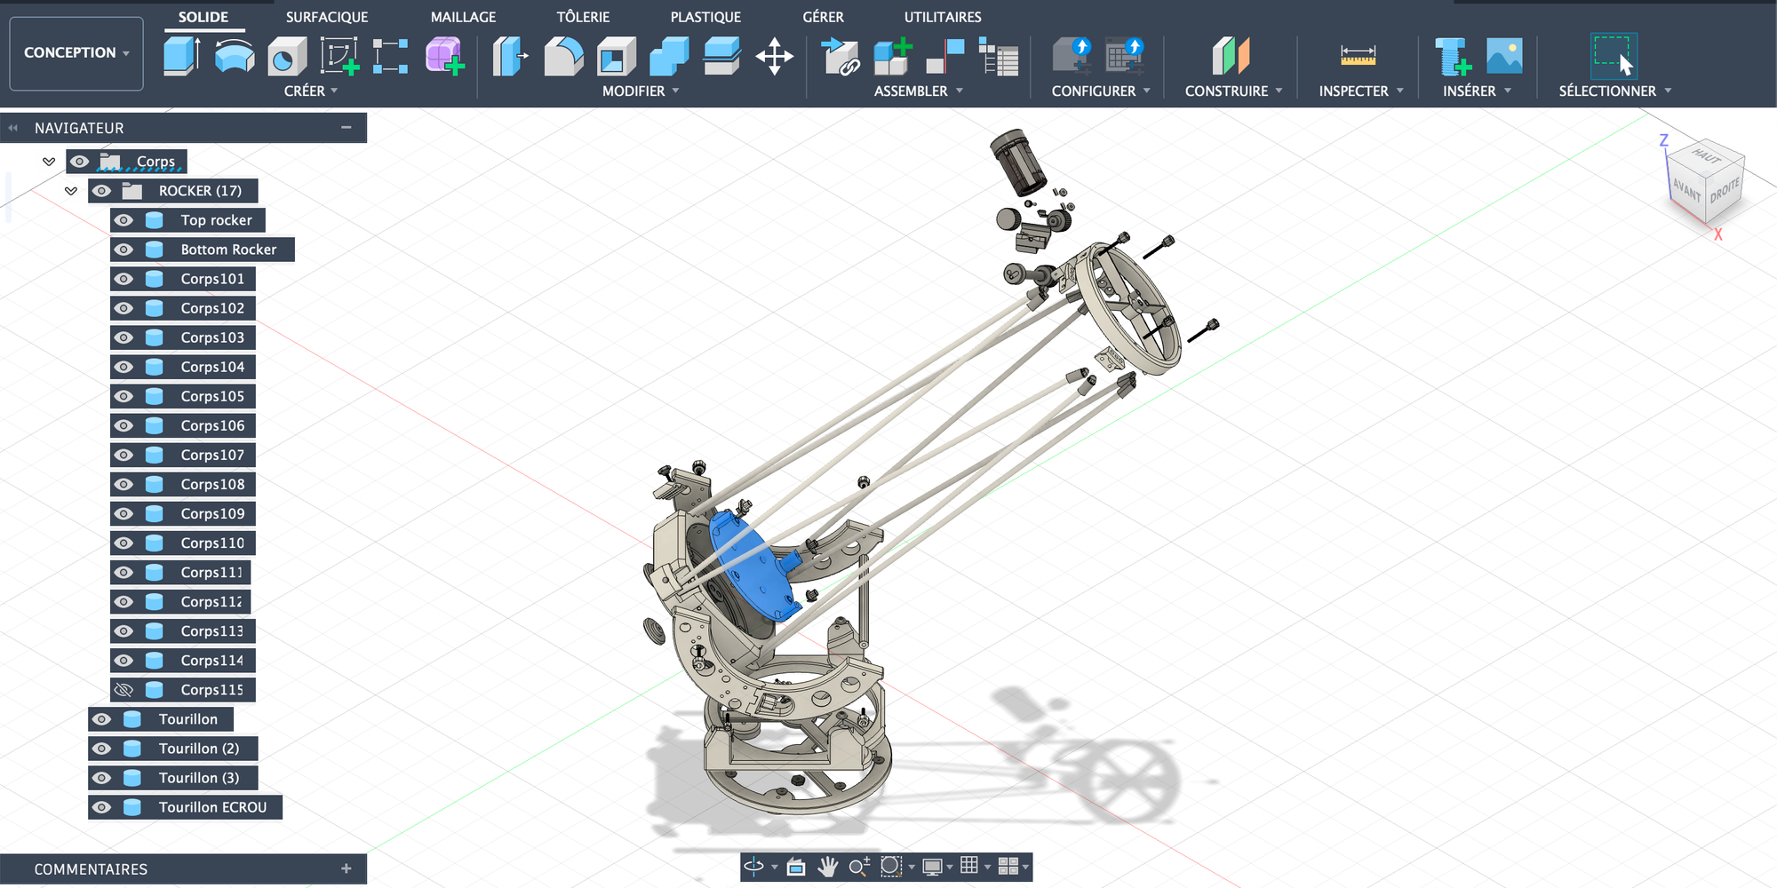Hide the Corps101 body
The image size is (1777, 888).
124,279
